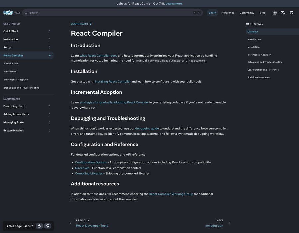299x233 pixels.
Task: Click the search magnifier icon
Action: point(26,13)
